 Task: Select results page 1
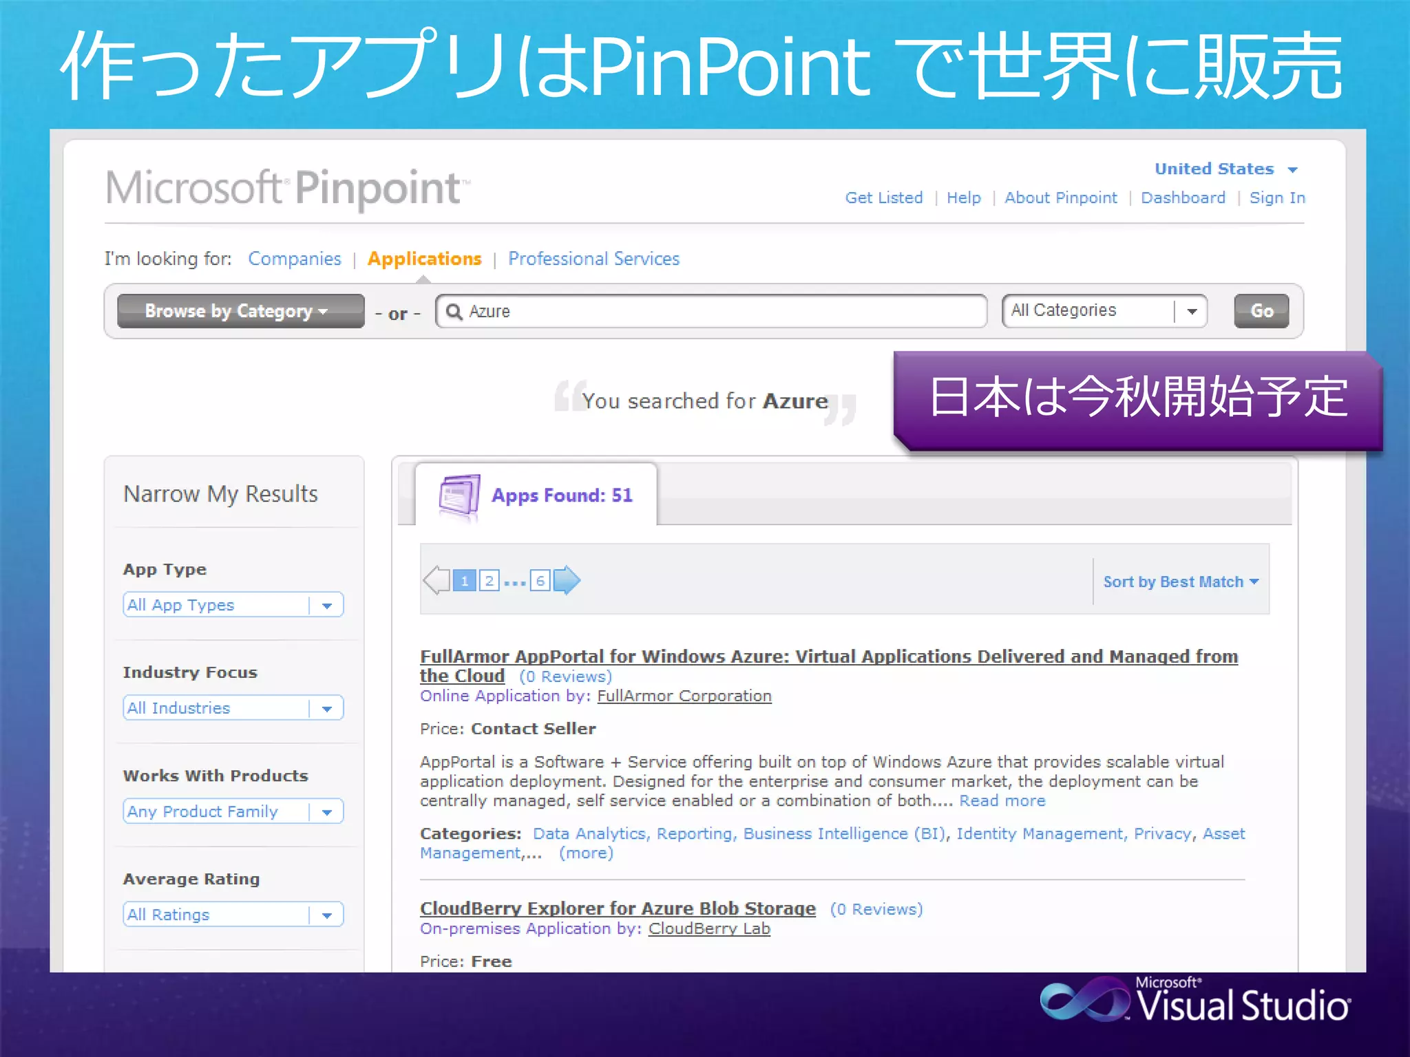465,581
